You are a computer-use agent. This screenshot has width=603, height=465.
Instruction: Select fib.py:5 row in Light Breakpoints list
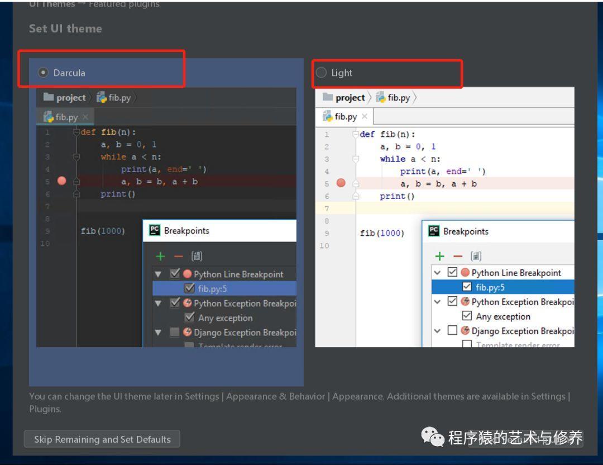tap(503, 287)
